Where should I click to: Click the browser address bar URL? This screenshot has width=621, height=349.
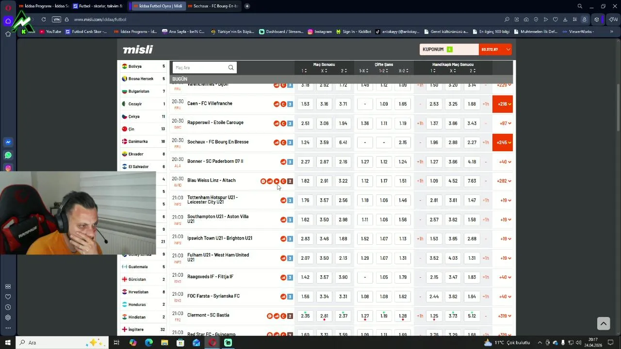(100, 19)
